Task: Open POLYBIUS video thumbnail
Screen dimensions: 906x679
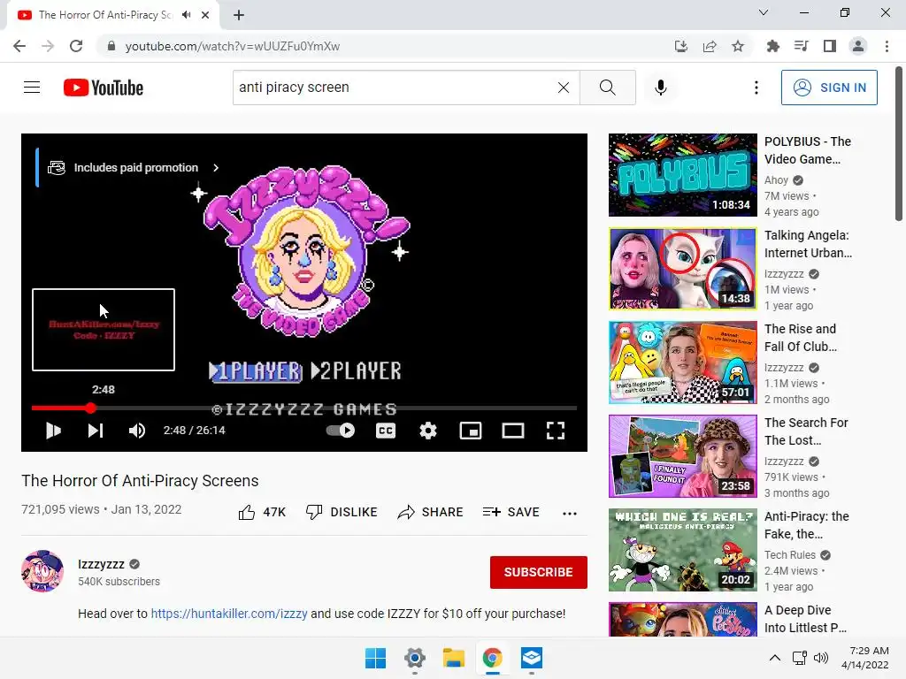Action: click(682, 175)
